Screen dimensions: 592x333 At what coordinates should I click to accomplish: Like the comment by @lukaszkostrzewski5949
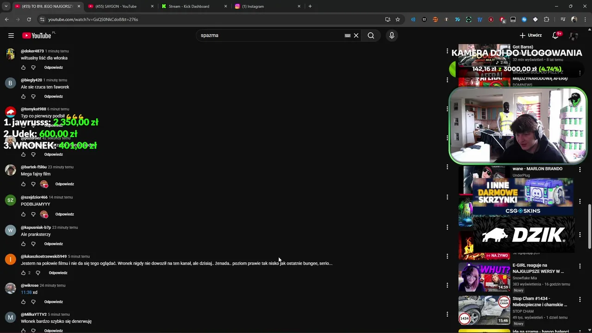click(x=23, y=273)
